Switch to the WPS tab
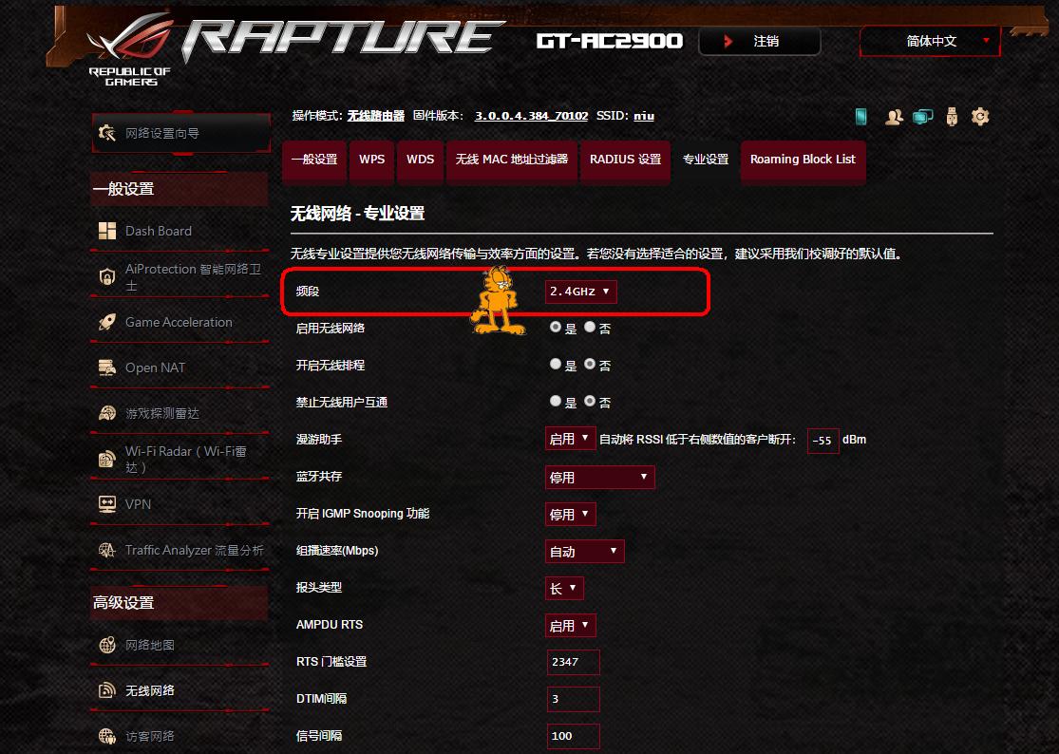Viewport: 1059px width, 754px height. tap(371, 160)
